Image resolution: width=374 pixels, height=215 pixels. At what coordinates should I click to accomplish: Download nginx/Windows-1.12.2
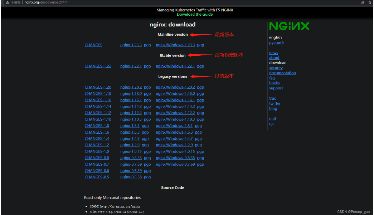[x=175, y=112]
